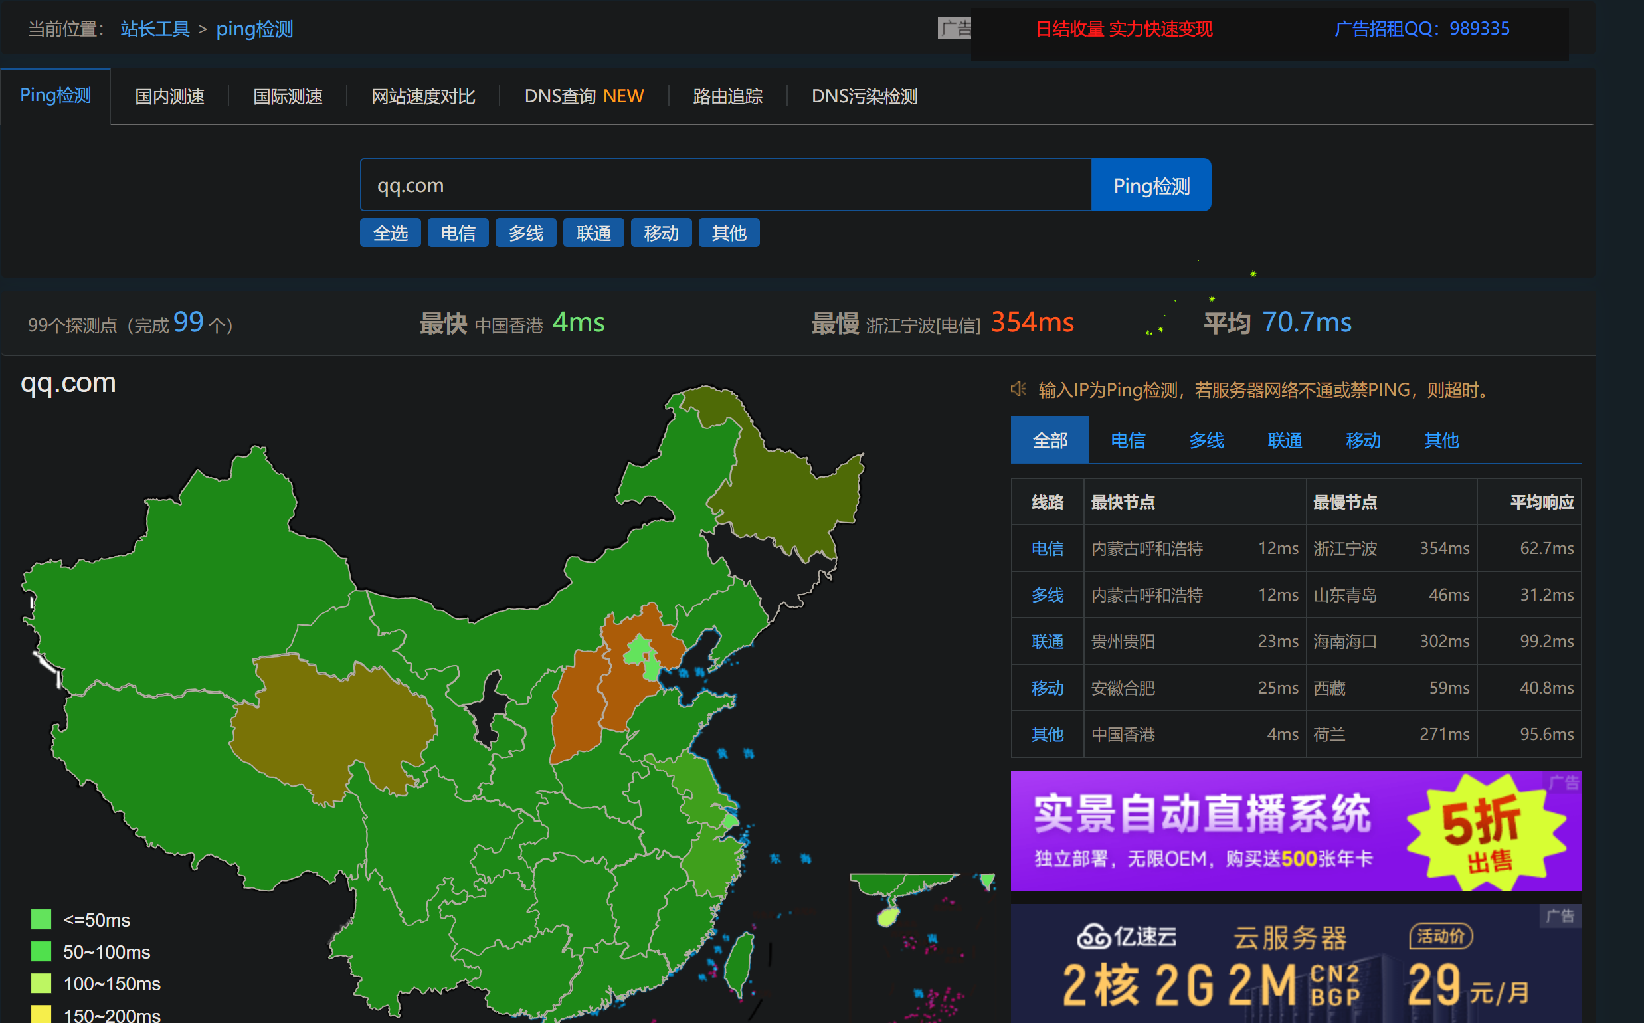Viewport: 1644px width, 1023px height.
Task: Toggle the 多线 filter below the search box
Action: click(x=525, y=232)
